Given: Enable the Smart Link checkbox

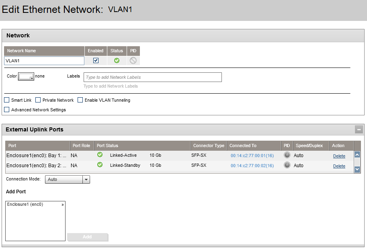Looking at the screenshot, I should click(x=7, y=100).
